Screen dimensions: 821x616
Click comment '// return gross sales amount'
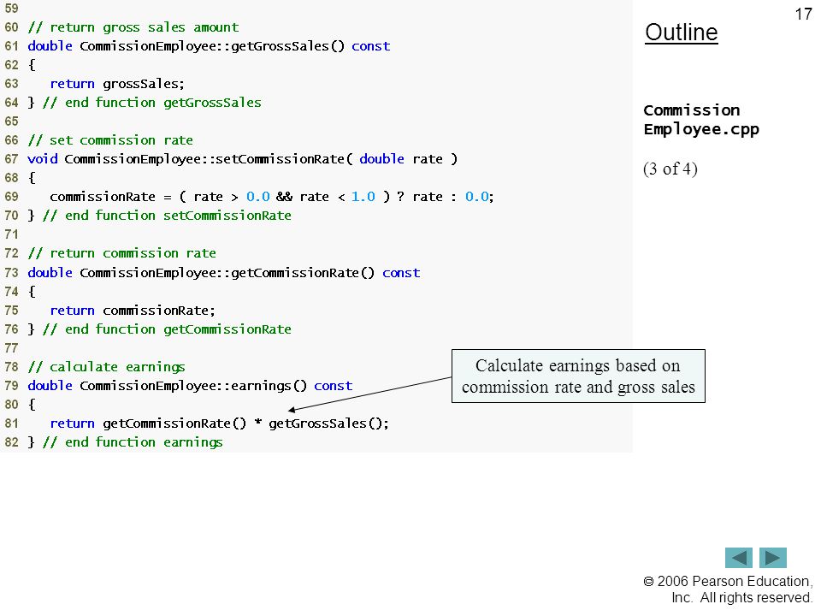[x=133, y=27]
